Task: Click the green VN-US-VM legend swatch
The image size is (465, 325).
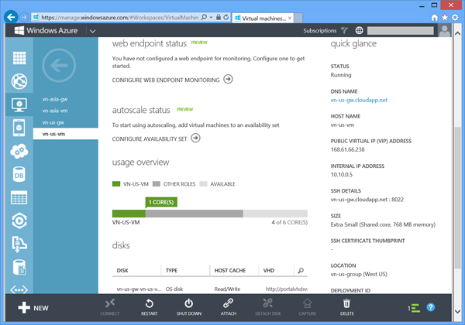Action: (x=116, y=184)
